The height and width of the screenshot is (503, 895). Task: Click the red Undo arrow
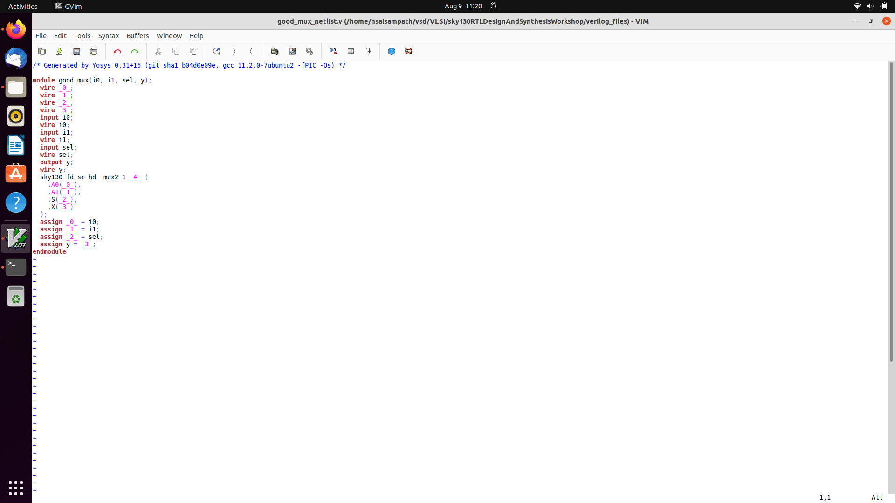(x=117, y=51)
